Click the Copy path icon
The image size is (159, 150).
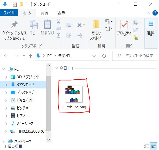[58, 29]
